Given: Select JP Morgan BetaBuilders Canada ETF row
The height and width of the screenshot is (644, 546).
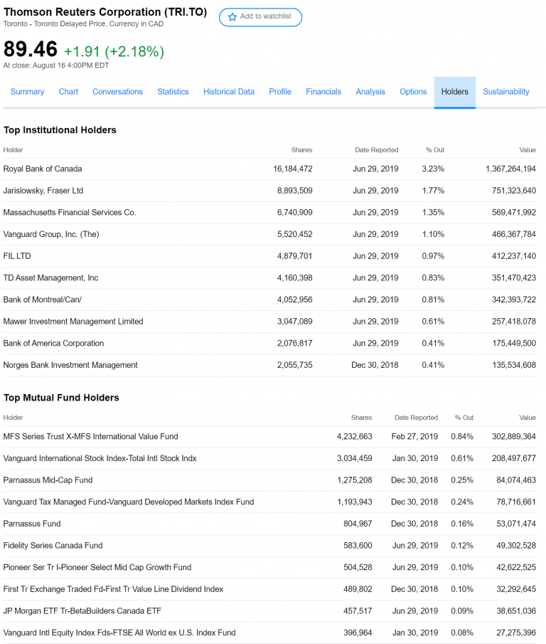Looking at the screenshot, I should [269, 611].
